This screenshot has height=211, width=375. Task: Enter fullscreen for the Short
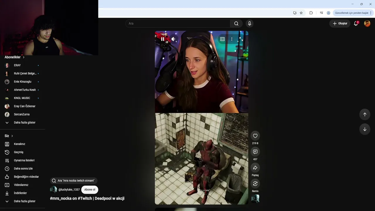pos(241,39)
